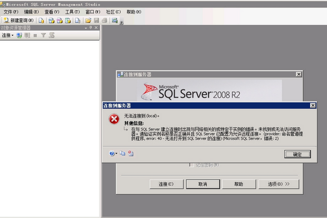This screenshot has width=327, height=218.
Task: Click the 确定 button in error dialog
Action: [297, 154]
